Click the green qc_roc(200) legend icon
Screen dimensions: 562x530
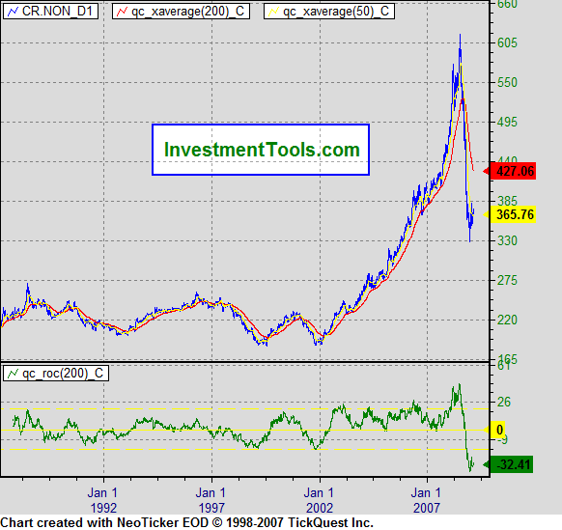(13, 374)
